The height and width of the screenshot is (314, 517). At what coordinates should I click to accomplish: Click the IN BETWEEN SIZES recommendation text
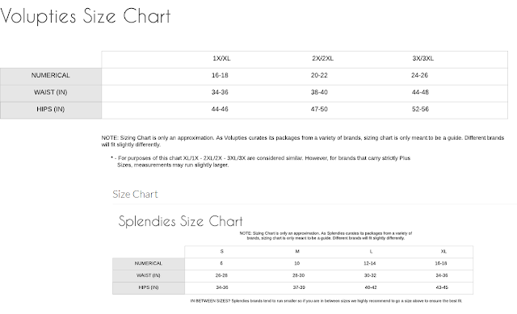[x=326, y=301]
